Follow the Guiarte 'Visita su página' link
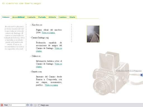The width and height of the screenshot is (143, 107). [x=51, y=85]
